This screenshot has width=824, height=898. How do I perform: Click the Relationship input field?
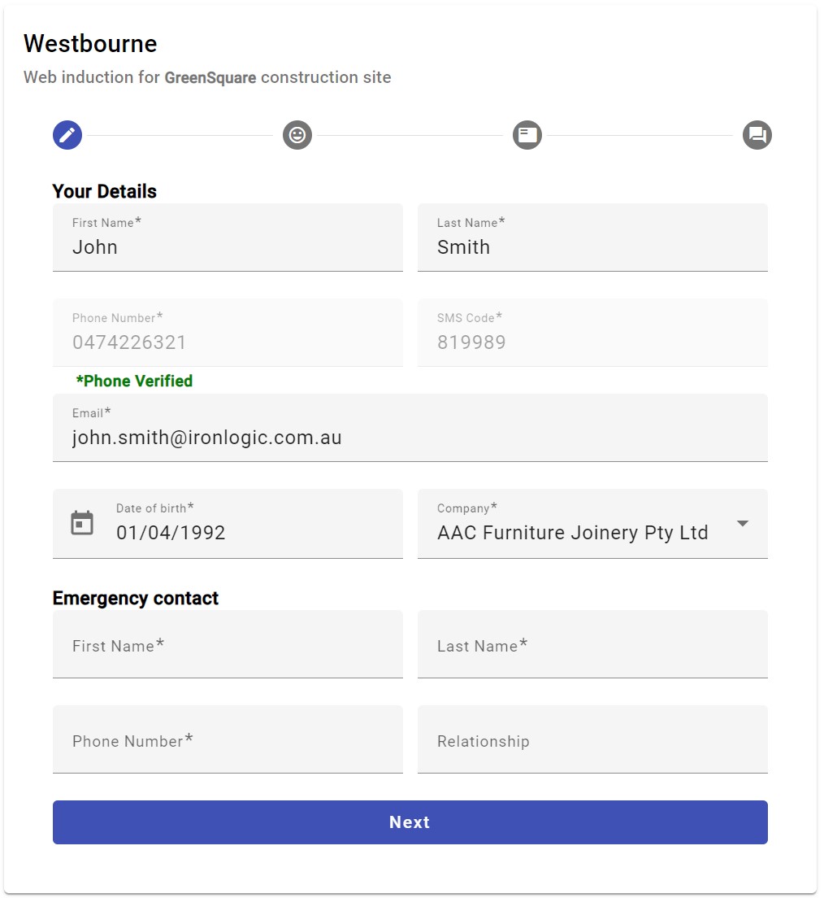point(592,740)
